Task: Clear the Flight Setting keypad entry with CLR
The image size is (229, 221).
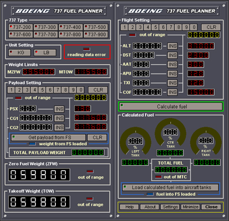Action: click(x=211, y=27)
